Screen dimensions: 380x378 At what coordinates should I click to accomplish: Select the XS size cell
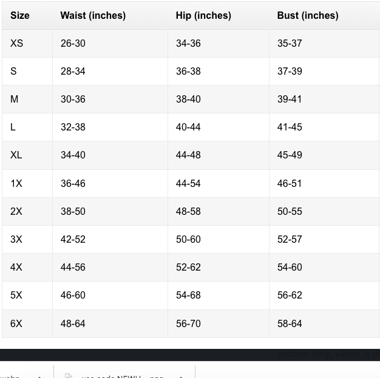coord(16,44)
